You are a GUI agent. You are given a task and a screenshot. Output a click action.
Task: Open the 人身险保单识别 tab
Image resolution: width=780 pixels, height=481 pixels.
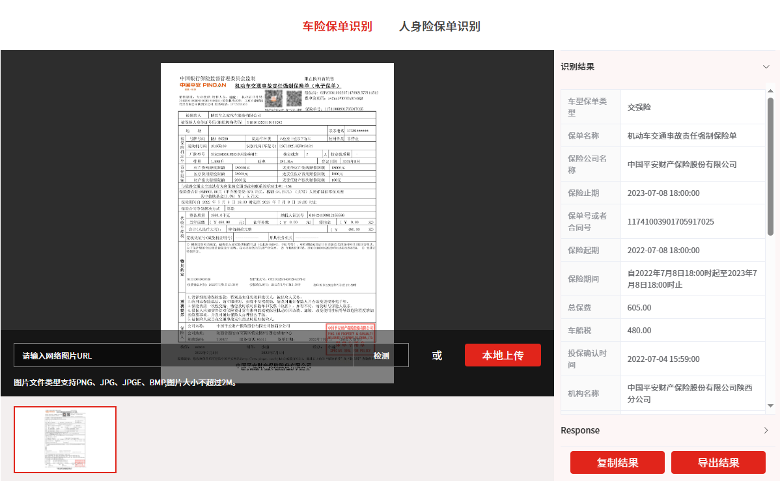pyautogui.click(x=439, y=26)
